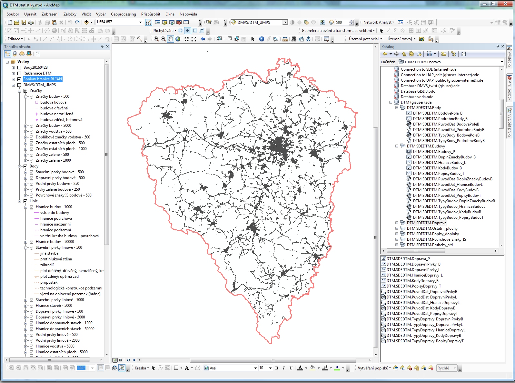Open the Geoprocessing menu
This screenshot has height=383, width=515.
(x=124, y=14)
